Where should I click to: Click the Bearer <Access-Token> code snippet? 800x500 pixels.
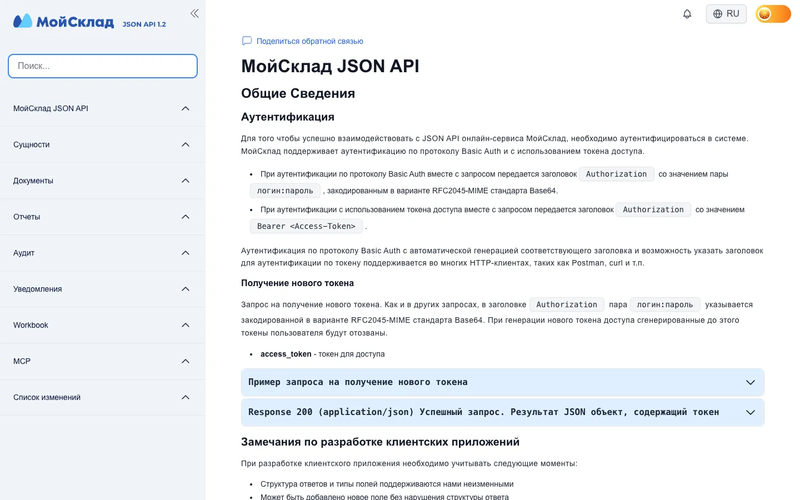[306, 226]
